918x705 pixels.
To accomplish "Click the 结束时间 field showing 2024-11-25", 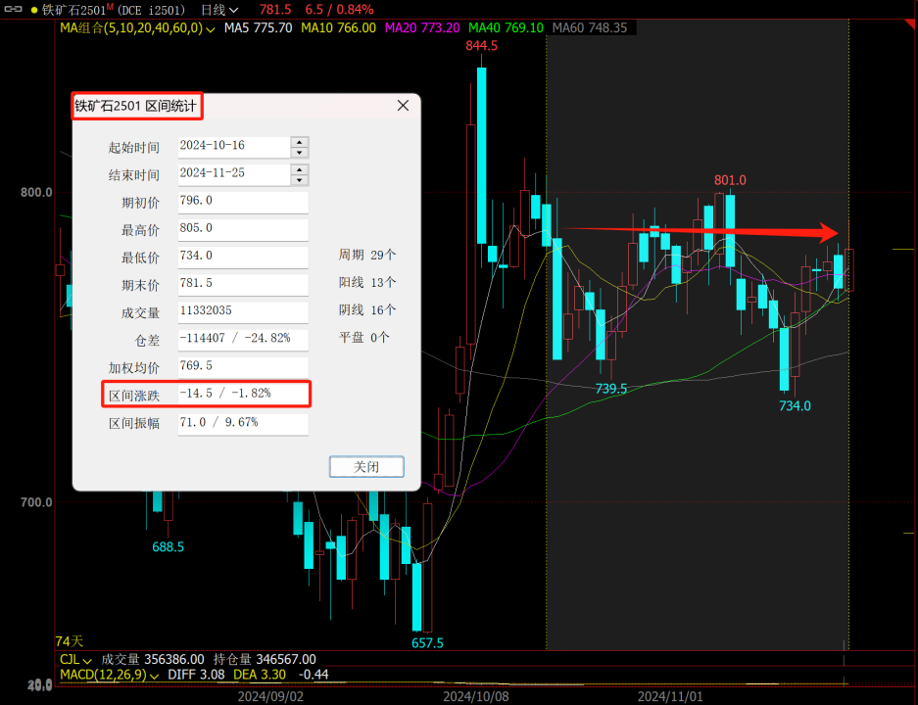I will pos(234,173).
